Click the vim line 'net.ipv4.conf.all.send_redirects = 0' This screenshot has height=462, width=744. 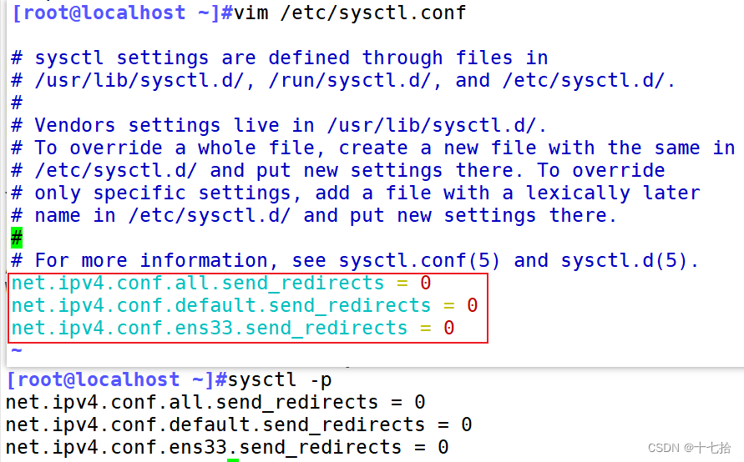click(221, 284)
